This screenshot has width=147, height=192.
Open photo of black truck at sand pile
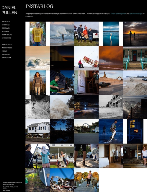click(x=111, y=83)
